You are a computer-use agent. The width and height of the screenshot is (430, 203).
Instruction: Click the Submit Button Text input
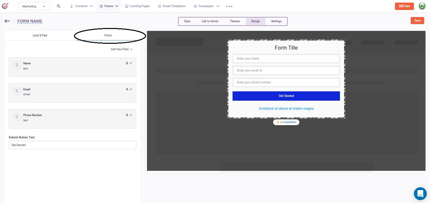click(72, 145)
